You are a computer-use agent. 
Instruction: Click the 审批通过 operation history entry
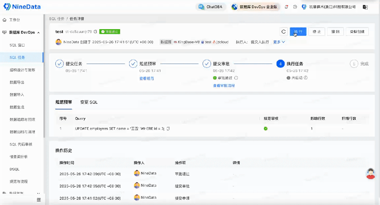coord(182,174)
